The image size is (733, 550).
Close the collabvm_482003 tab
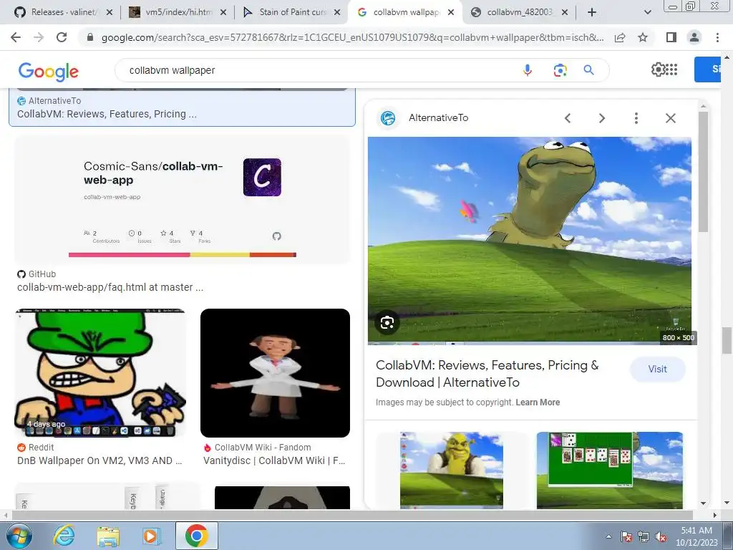tap(565, 12)
